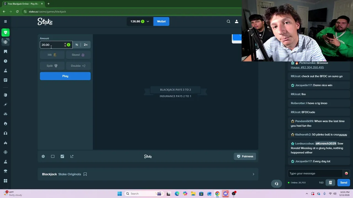Viewport: 353px width, 198px height.
Task: Bookmark Blackjack as a favourite
Action: pos(85,174)
